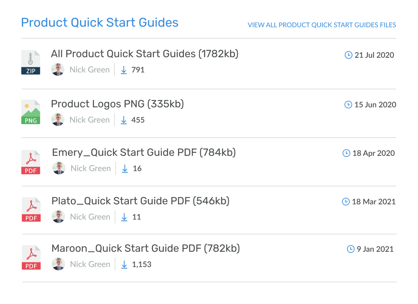This screenshot has height=304, width=418.
Task: Click the Plato guide PDF icon
Action: click(31, 209)
